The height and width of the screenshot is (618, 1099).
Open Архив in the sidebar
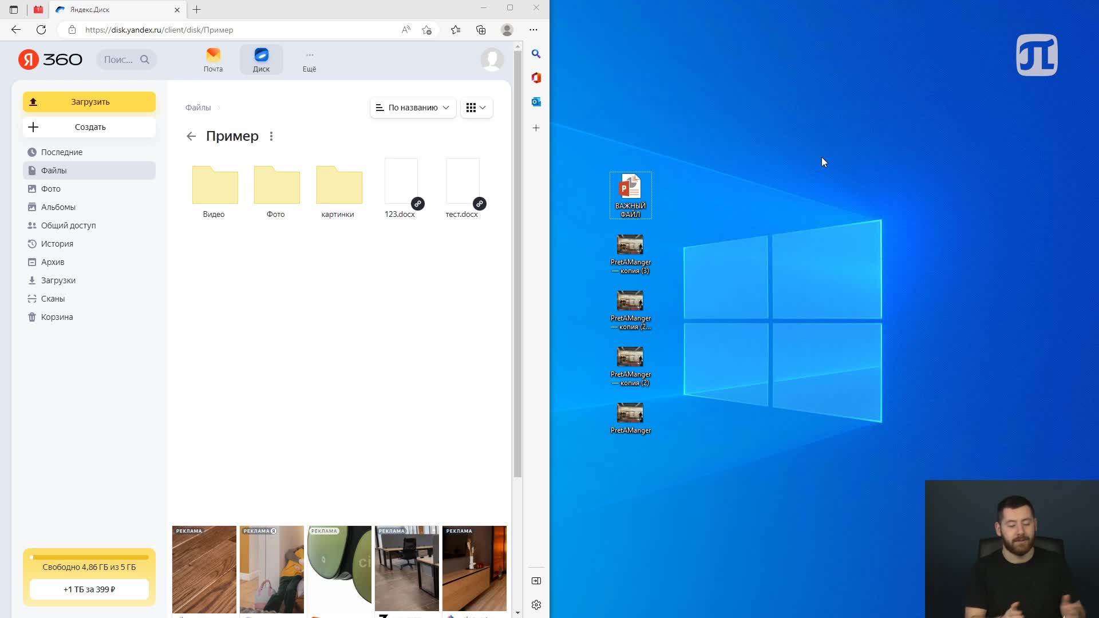click(x=89, y=262)
